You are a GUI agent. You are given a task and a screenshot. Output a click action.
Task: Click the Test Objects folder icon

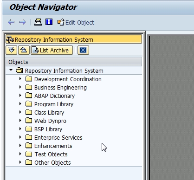point(29,154)
